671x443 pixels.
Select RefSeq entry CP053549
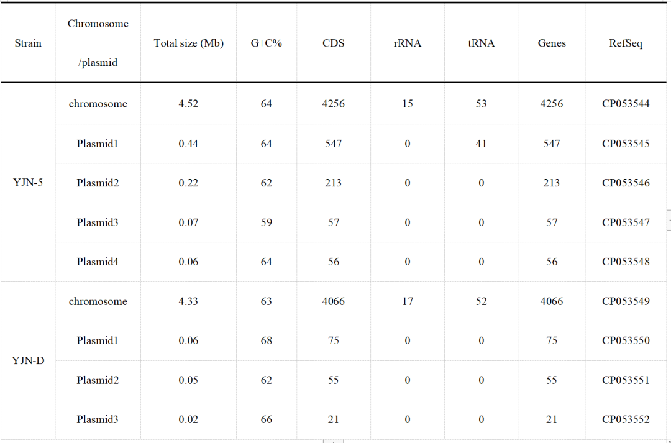[626, 301]
